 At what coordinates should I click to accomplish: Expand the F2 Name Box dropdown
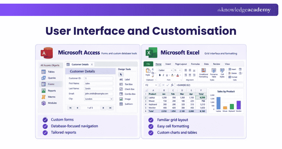click(x=156, y=85)
